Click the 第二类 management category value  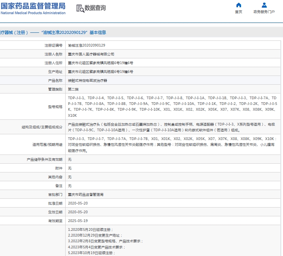(x=73, y=89)
